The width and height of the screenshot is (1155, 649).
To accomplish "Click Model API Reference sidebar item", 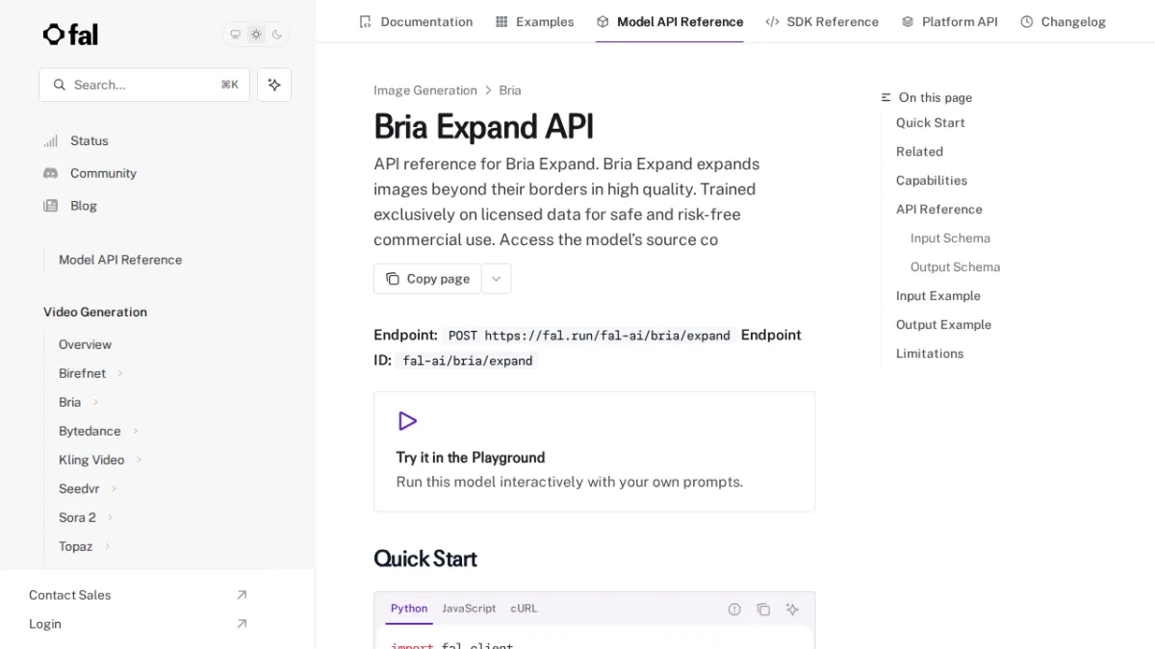I will click(x=120, y=260).
